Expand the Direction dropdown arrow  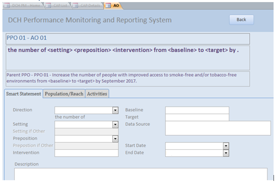tap(115, 110)
